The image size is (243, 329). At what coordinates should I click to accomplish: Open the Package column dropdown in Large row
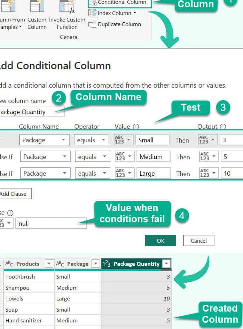pyautogui.click(x=45, y=174)
